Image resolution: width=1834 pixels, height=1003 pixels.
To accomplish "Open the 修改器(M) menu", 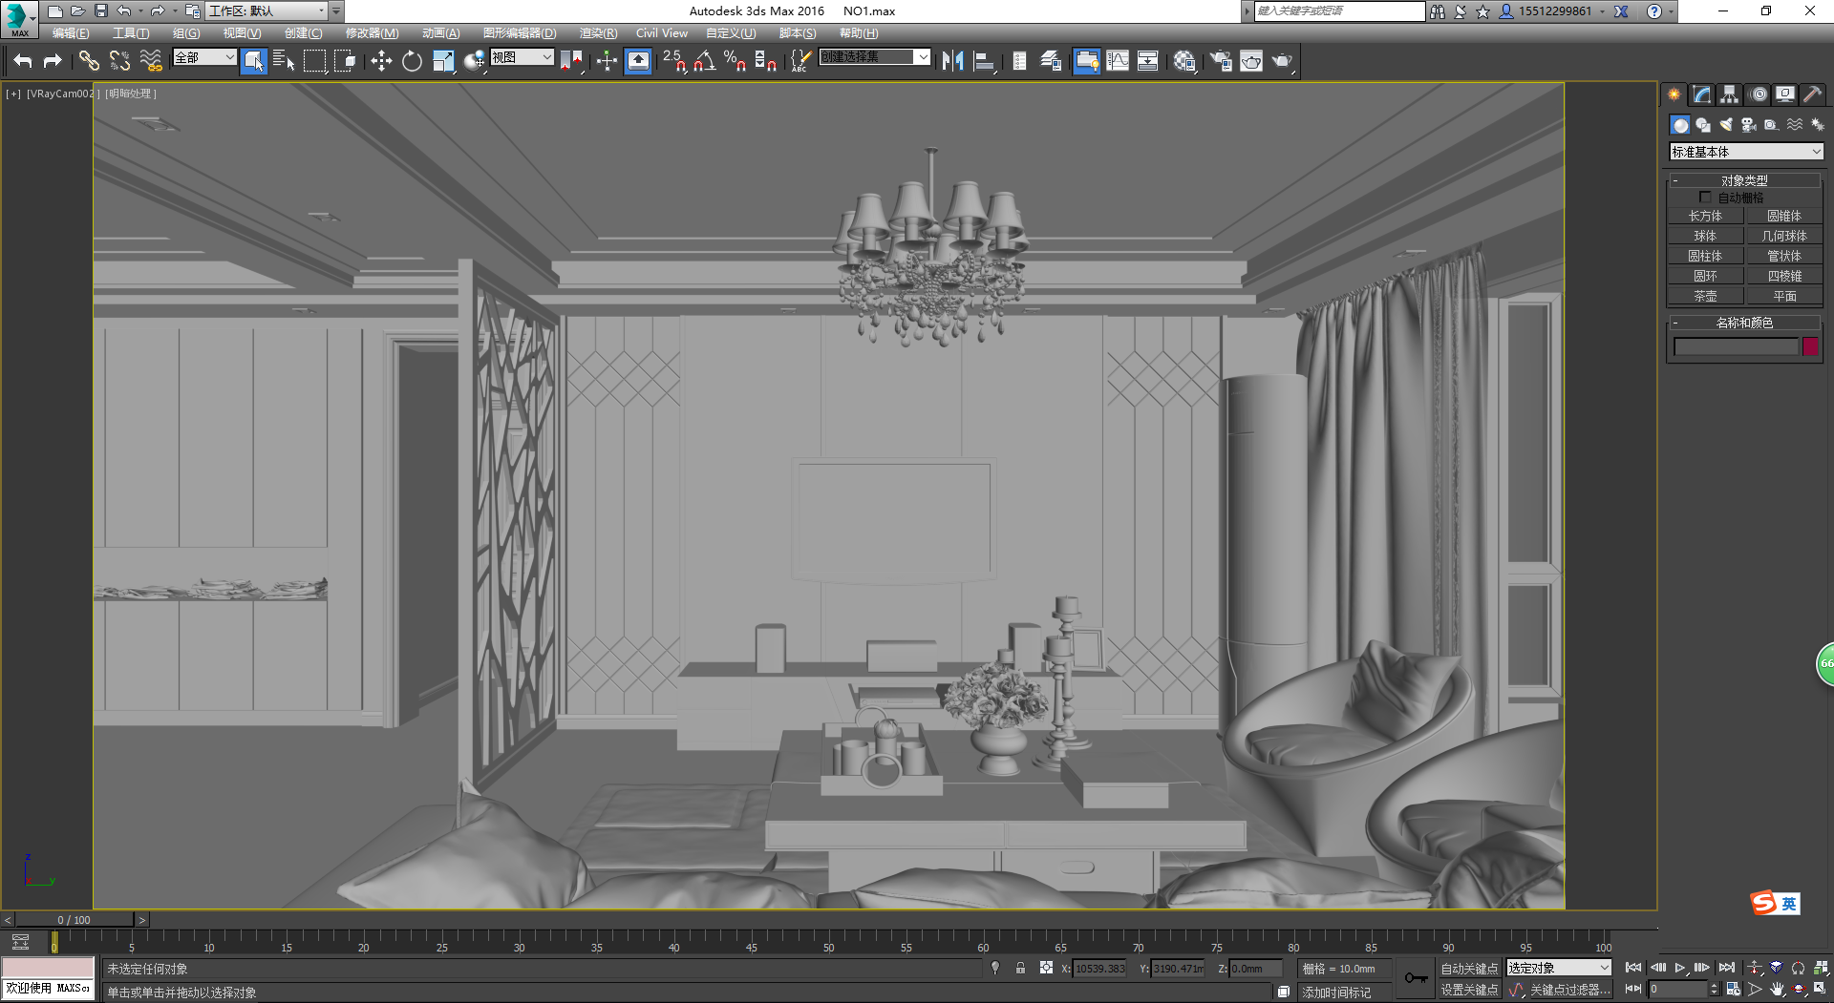I will pos(372,33).
